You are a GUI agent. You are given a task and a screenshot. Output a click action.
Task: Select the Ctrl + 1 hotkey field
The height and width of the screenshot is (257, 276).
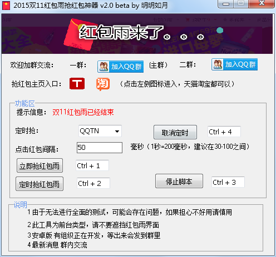92,165
